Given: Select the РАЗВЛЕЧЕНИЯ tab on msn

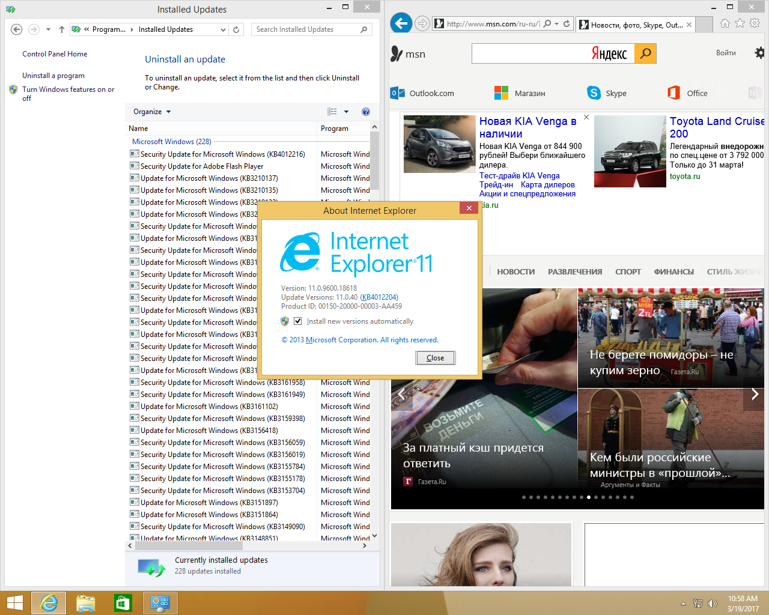Looking at the screenshot, I should (575, 272).
